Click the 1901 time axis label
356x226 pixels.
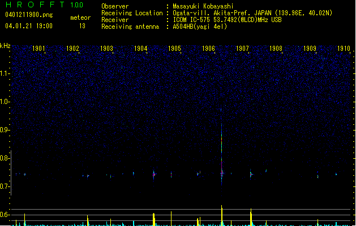38,49
